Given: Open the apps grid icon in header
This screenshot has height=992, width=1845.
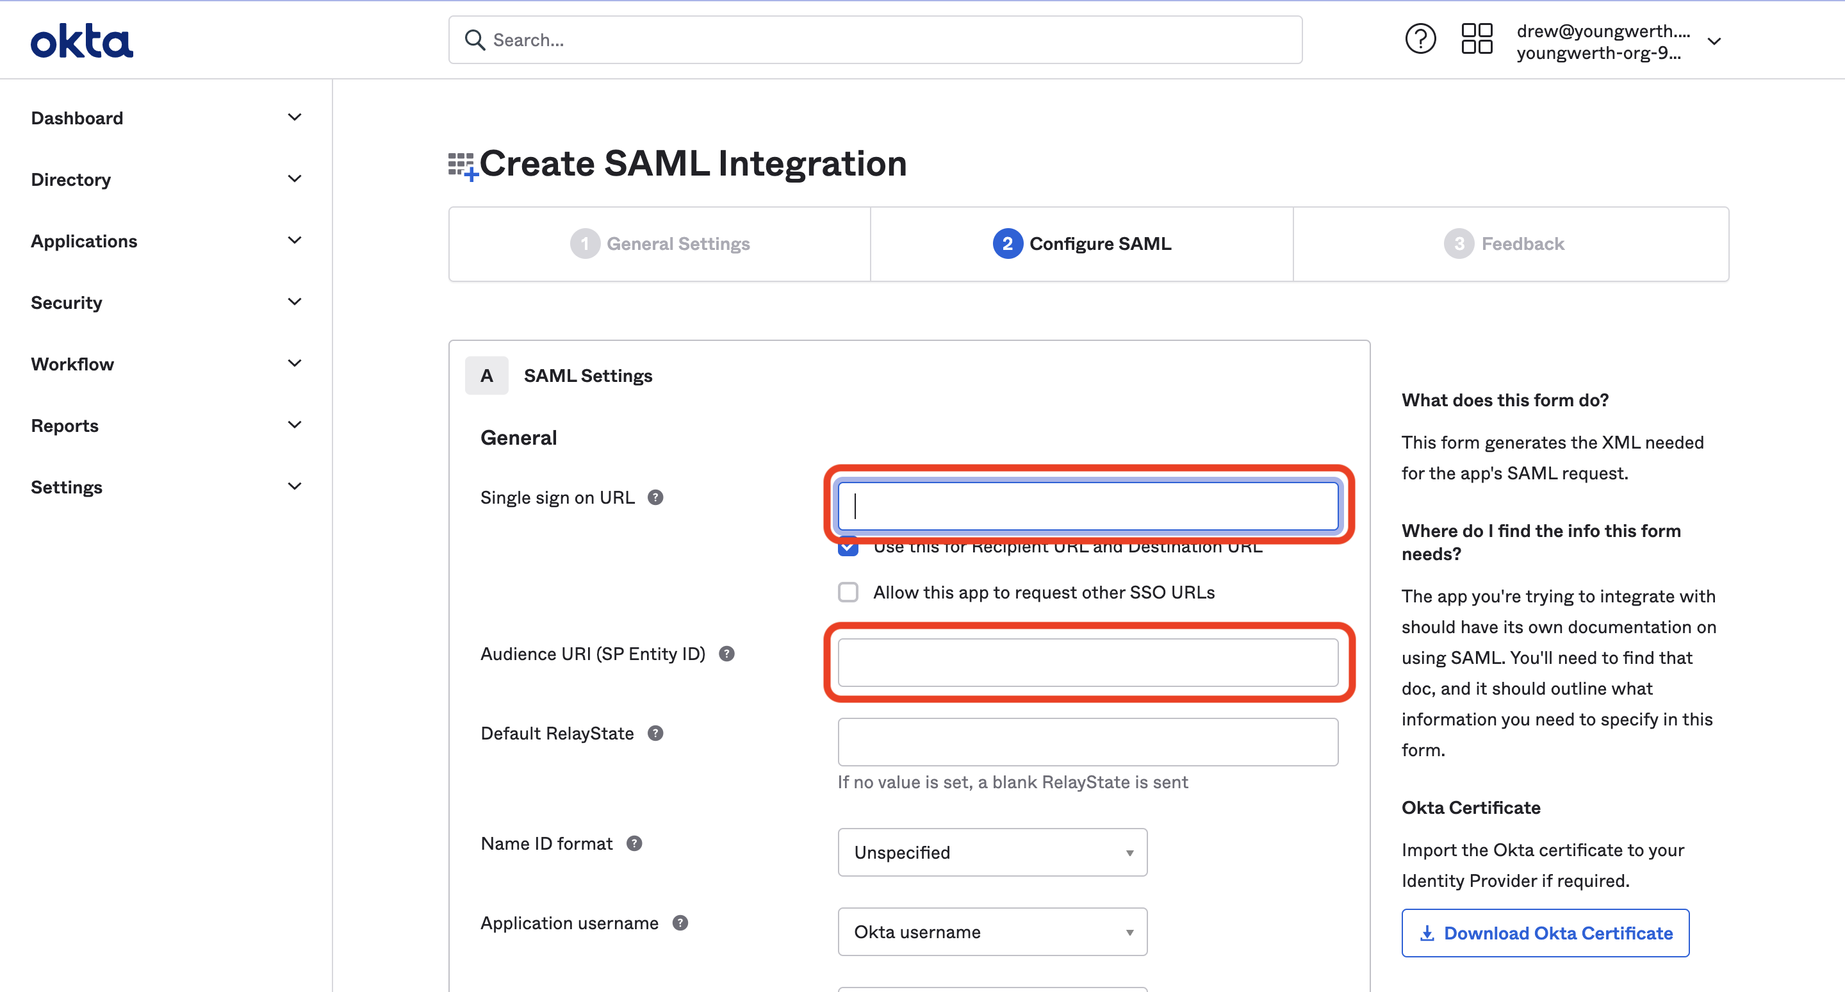Looking at the screenshot, I should (x=1476, y=39).
